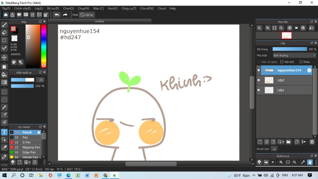Switch to the Brush Size tab
This screenshot has width=318, height=179.
[x=263, y=149]
